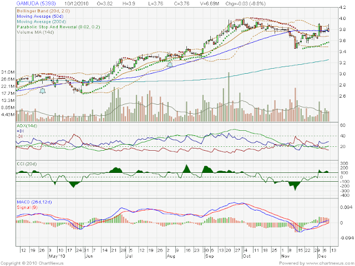Click the Jul month label
This screenshot has width=355, height=266.
pos(129,256)
